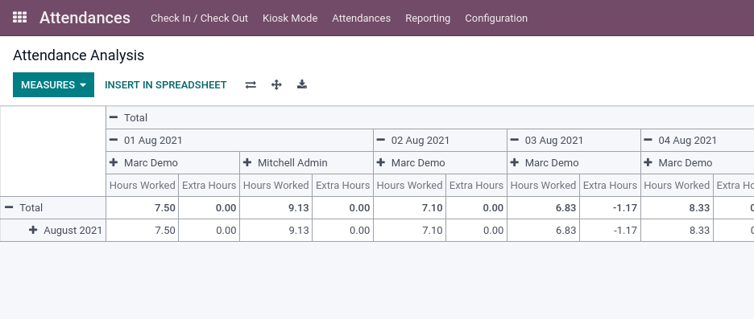
Task: Open the Measures dropdown
Action: [x=53, y=85]
